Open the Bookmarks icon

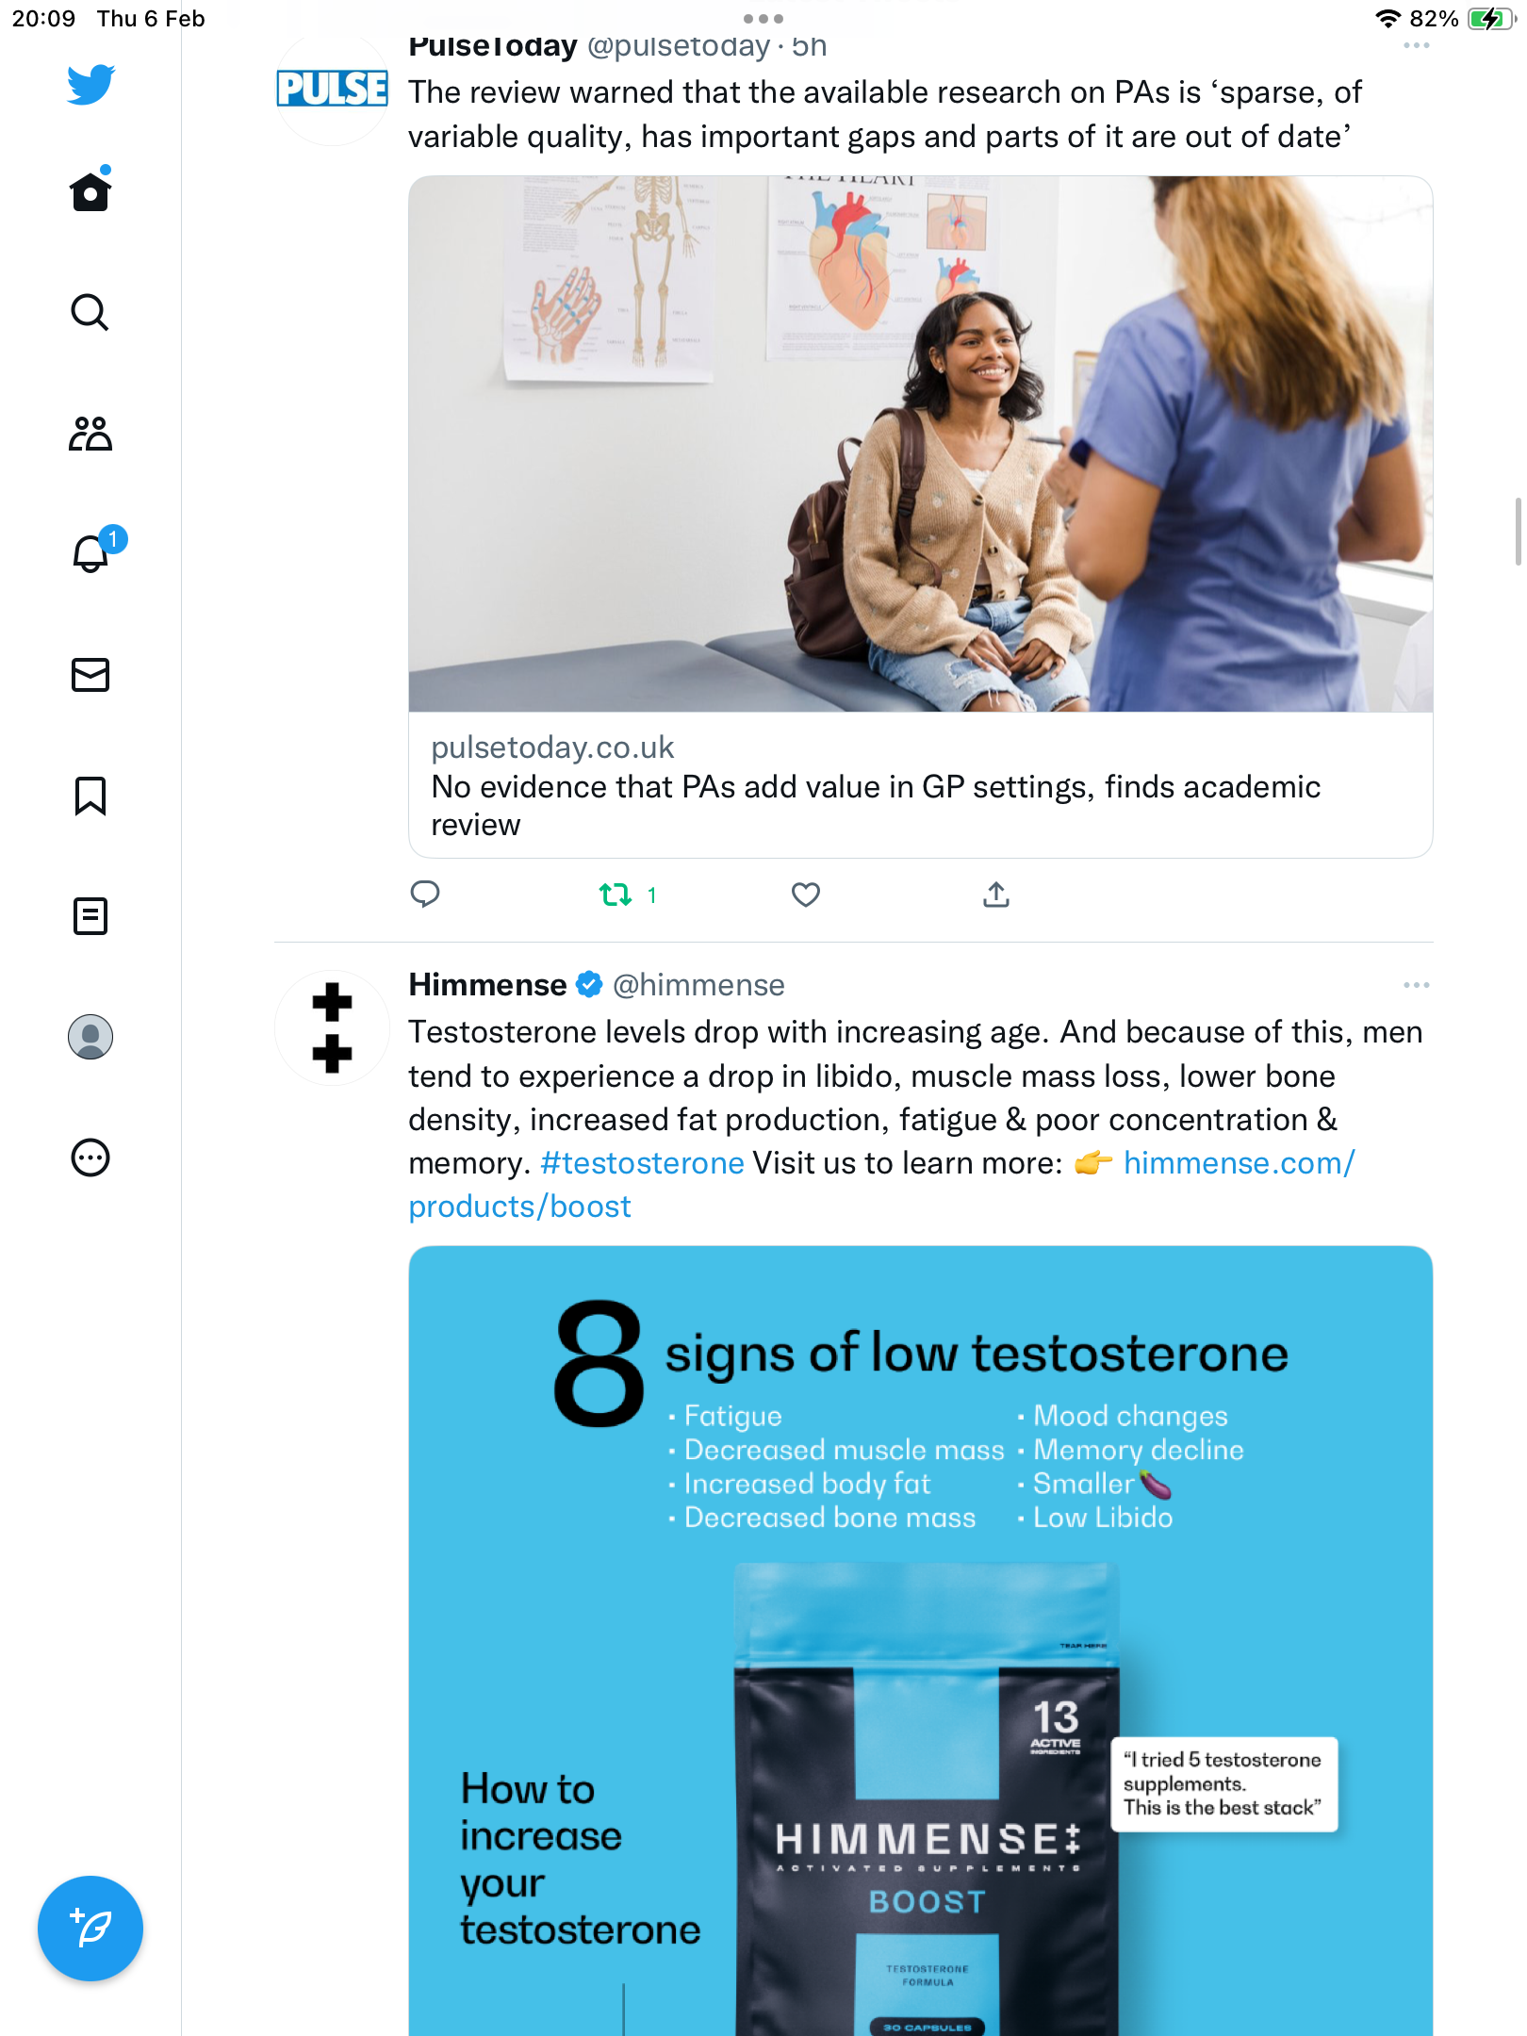click(90, 796)
